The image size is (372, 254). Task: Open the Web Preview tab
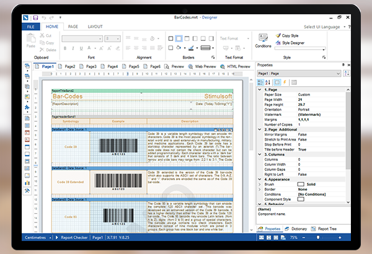point(202,67)
